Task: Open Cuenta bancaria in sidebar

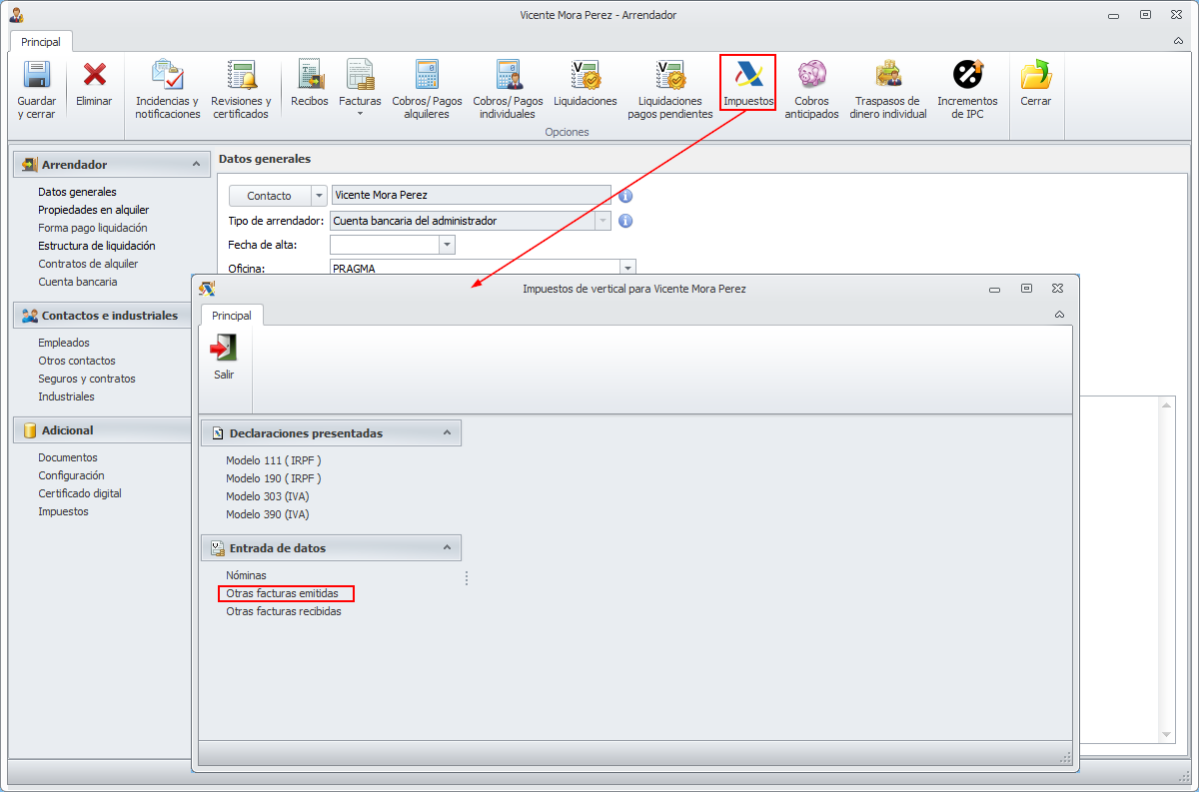Action: pos(78,282)
